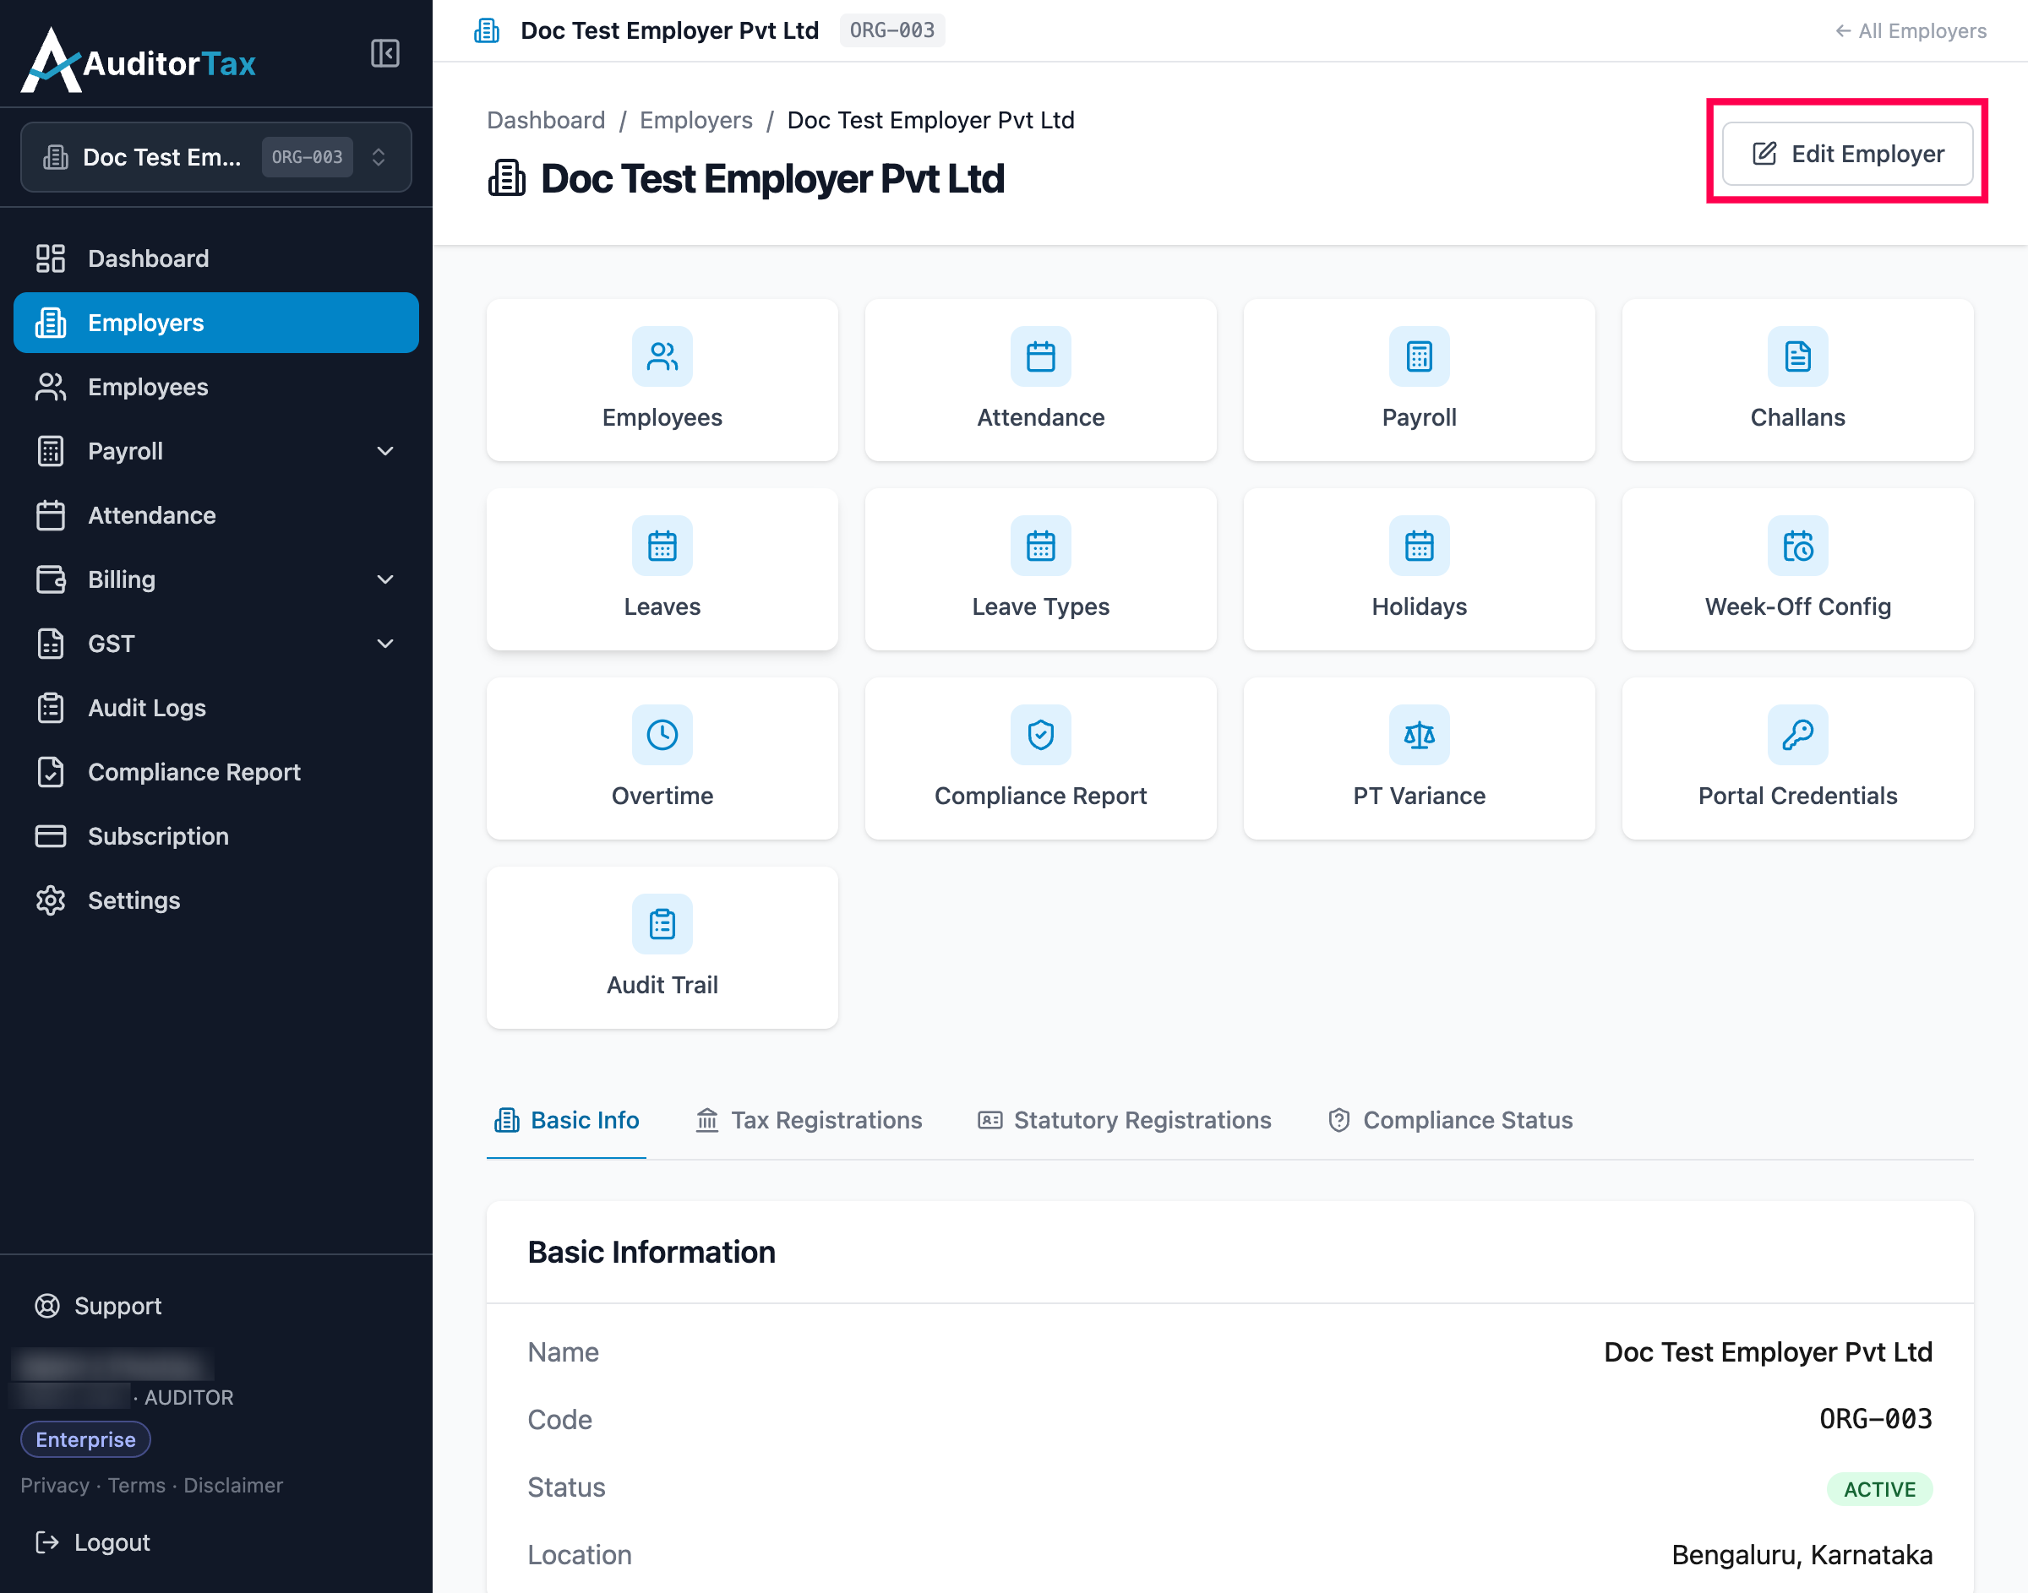Click the Support lifebuoy icon
Screen dimensions: 2028x1593
(x=46, y=1306)
